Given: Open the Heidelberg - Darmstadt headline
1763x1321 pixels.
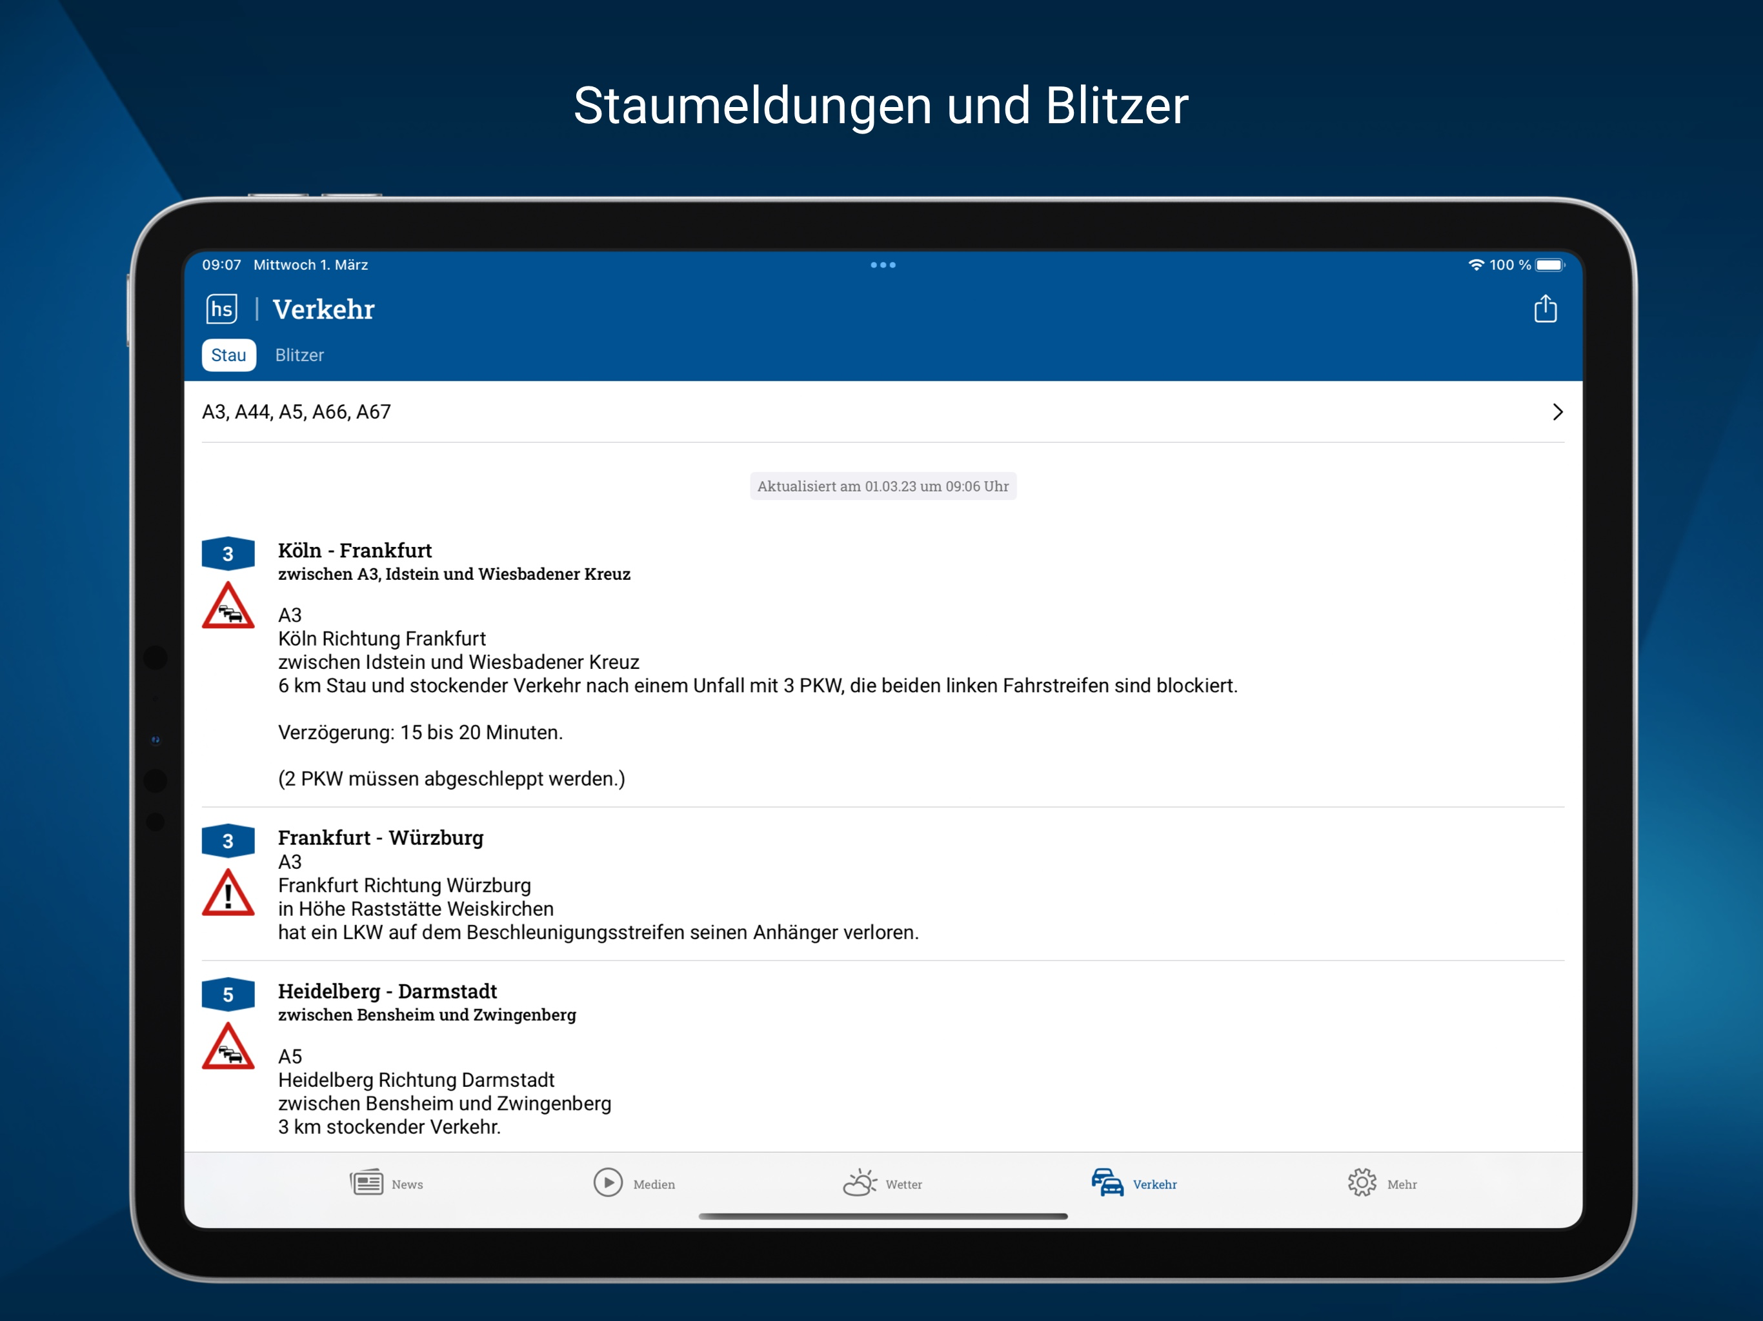Looking at the screenshot, I should click(387, 991).
